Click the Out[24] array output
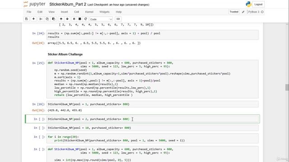The height and width of the screenshot is (162, 289). 94,43
